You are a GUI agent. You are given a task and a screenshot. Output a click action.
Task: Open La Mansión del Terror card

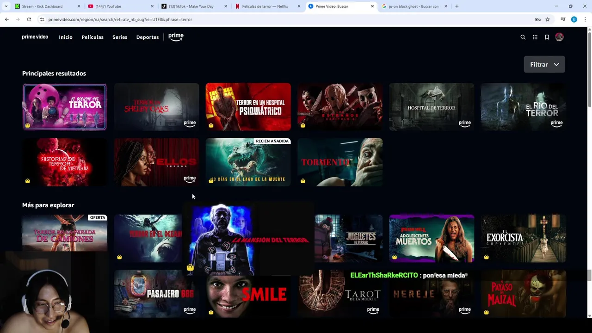click(x=248, y=239)
